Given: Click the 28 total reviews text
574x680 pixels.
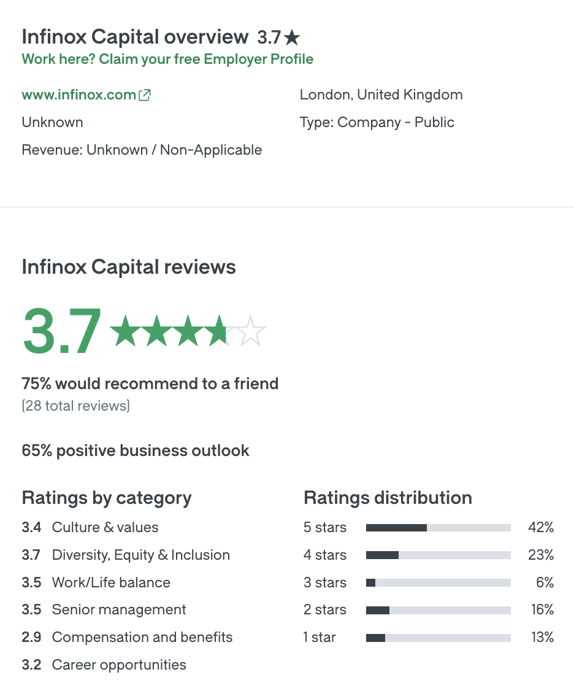Looking at the screenshot, I should (76, 406).
